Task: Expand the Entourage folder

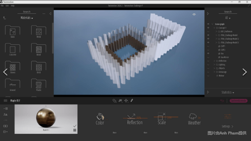Action: (214, 72)
